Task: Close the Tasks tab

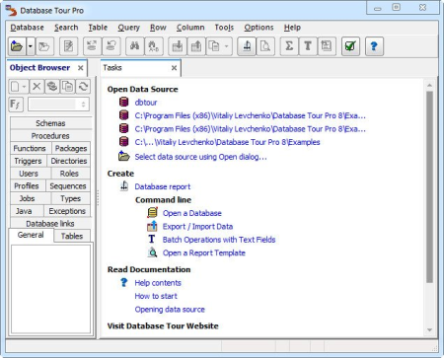Action: 174,68
